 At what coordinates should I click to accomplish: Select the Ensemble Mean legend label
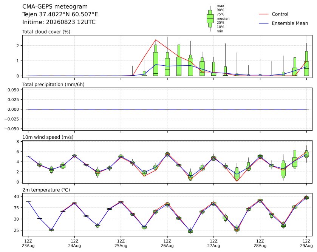pos(290,23)
